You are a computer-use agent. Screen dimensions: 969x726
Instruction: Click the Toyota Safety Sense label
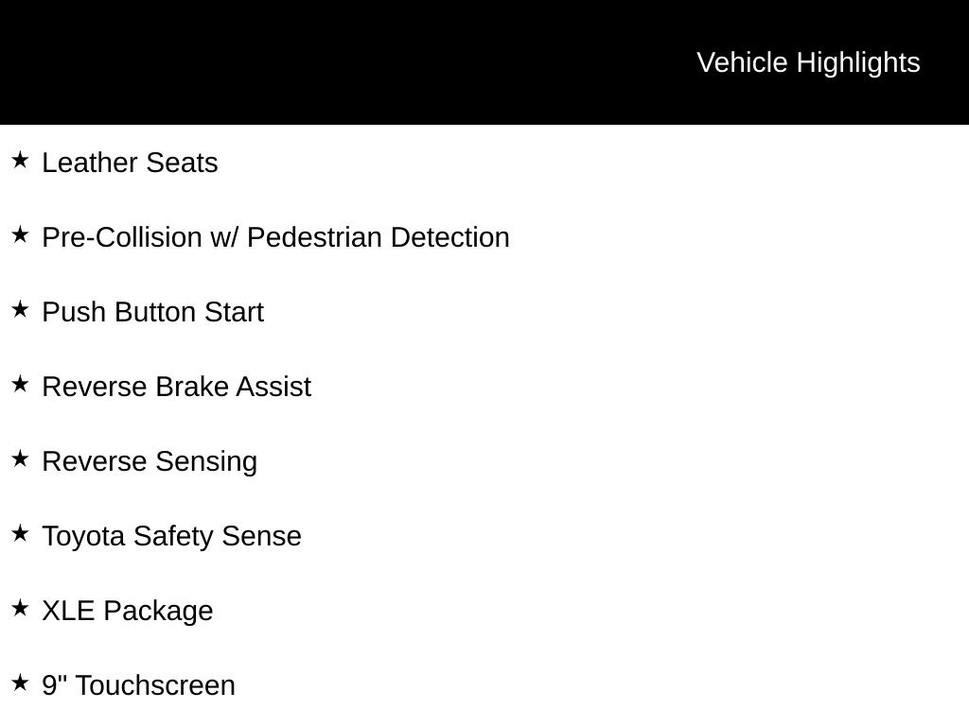[171, 536]
